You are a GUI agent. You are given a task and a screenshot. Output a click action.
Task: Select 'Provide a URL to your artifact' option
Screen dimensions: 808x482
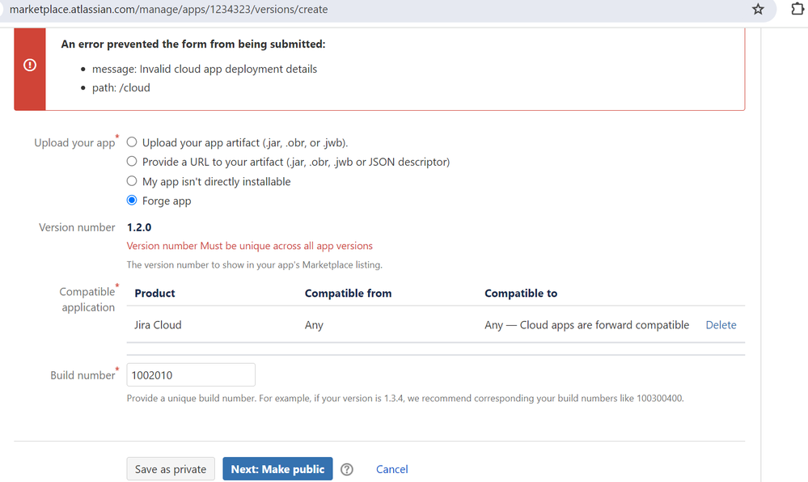pos(132,162)
